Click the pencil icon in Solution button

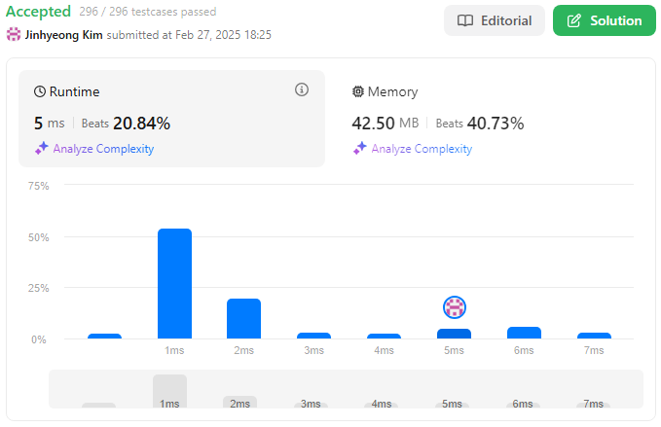tap(574, 20)
